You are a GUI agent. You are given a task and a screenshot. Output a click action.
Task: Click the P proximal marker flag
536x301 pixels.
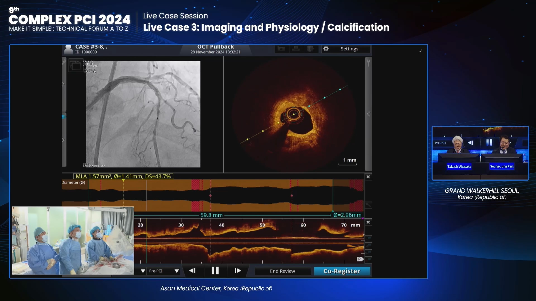[x=360, y=259]
